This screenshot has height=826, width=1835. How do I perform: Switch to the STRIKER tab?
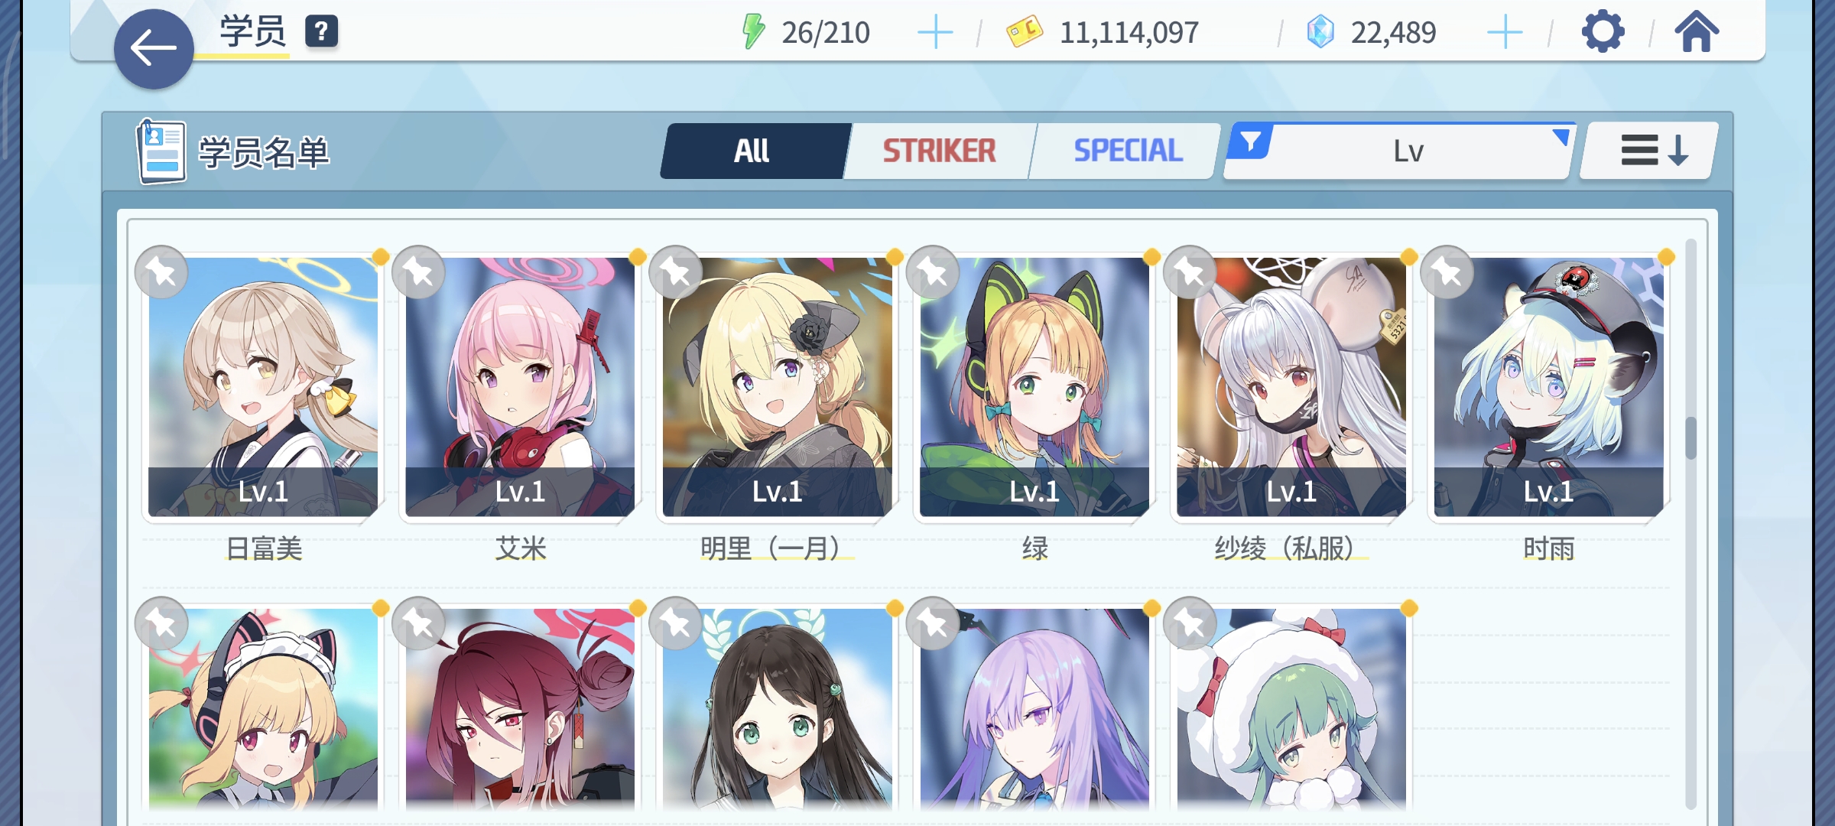[x=940, y=151]
